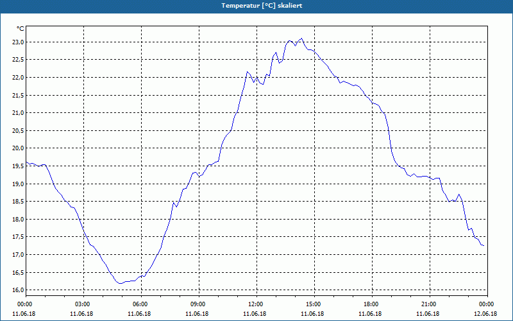Select the 11.06.18 date under 15:00
Screen dimensions: 513x321
[312, 314]
